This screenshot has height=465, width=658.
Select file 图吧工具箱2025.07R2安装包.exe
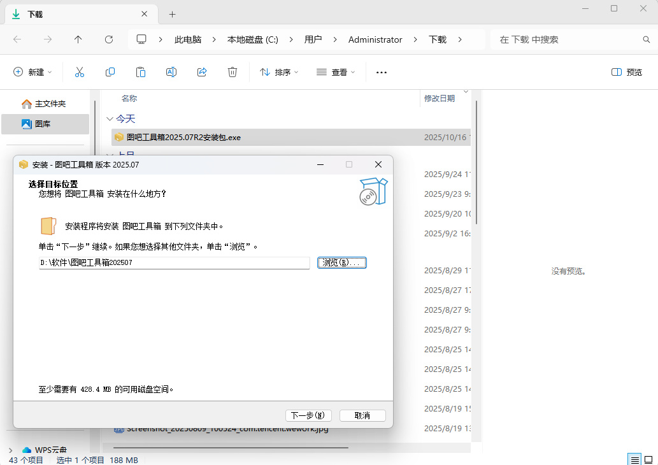click(291, 137)
